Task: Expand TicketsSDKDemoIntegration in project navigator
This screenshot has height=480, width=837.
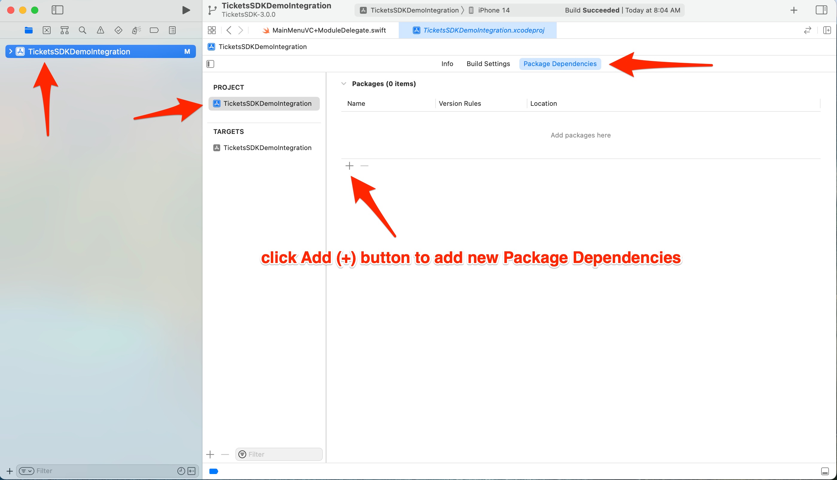Action: coord(10,51)
